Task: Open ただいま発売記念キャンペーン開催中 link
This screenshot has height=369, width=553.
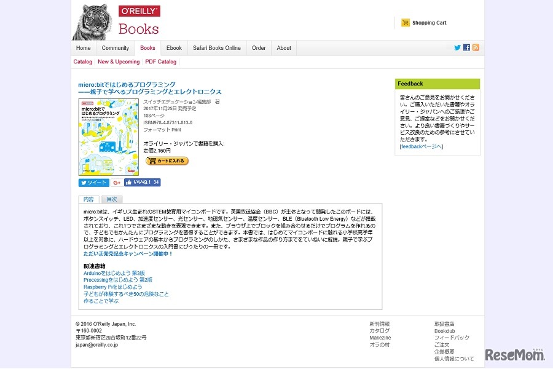Action: click(128, 254)
